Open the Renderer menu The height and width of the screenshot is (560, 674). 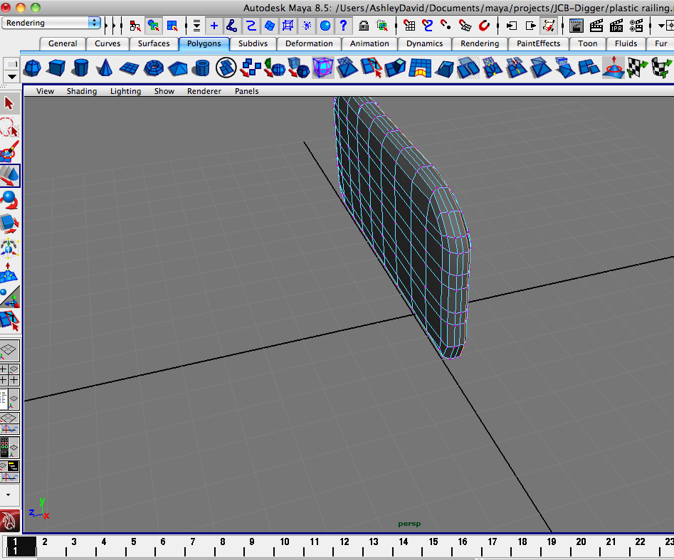[x=204, y=91]
